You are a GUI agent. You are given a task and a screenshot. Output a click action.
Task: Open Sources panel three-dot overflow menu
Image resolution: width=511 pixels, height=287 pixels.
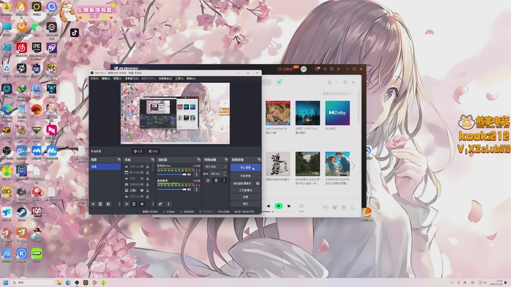tap(153, 204)
